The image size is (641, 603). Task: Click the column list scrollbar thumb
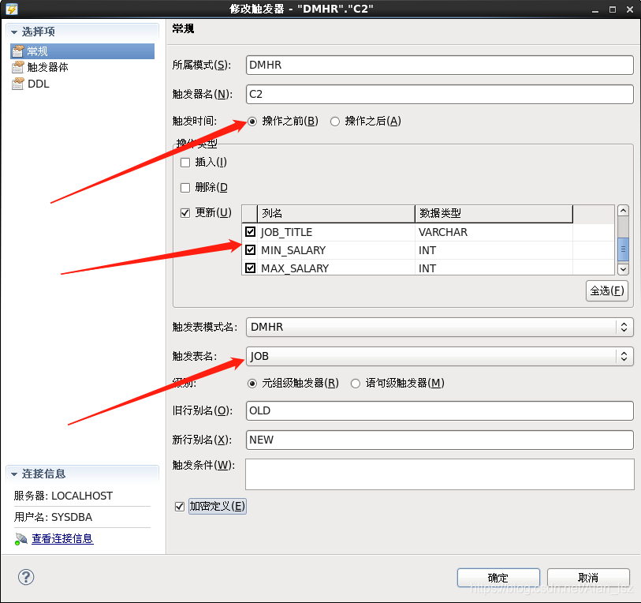pyautogui.click(x=623, y=249)
